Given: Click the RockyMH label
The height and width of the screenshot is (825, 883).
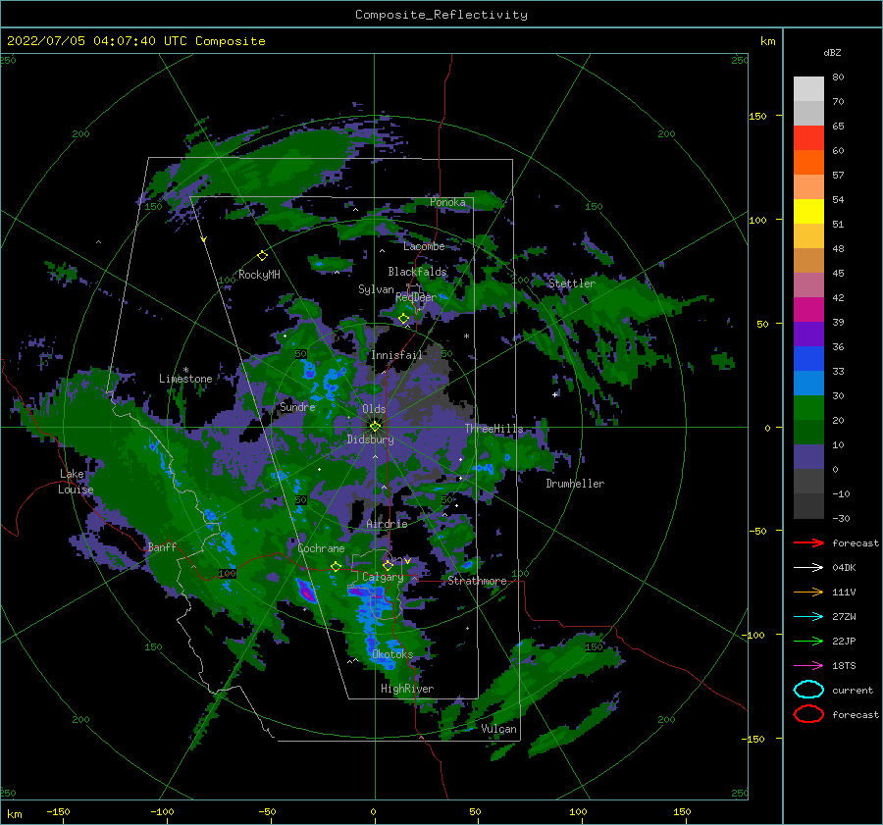Looking at the screenshot, I should click(259, 275).
